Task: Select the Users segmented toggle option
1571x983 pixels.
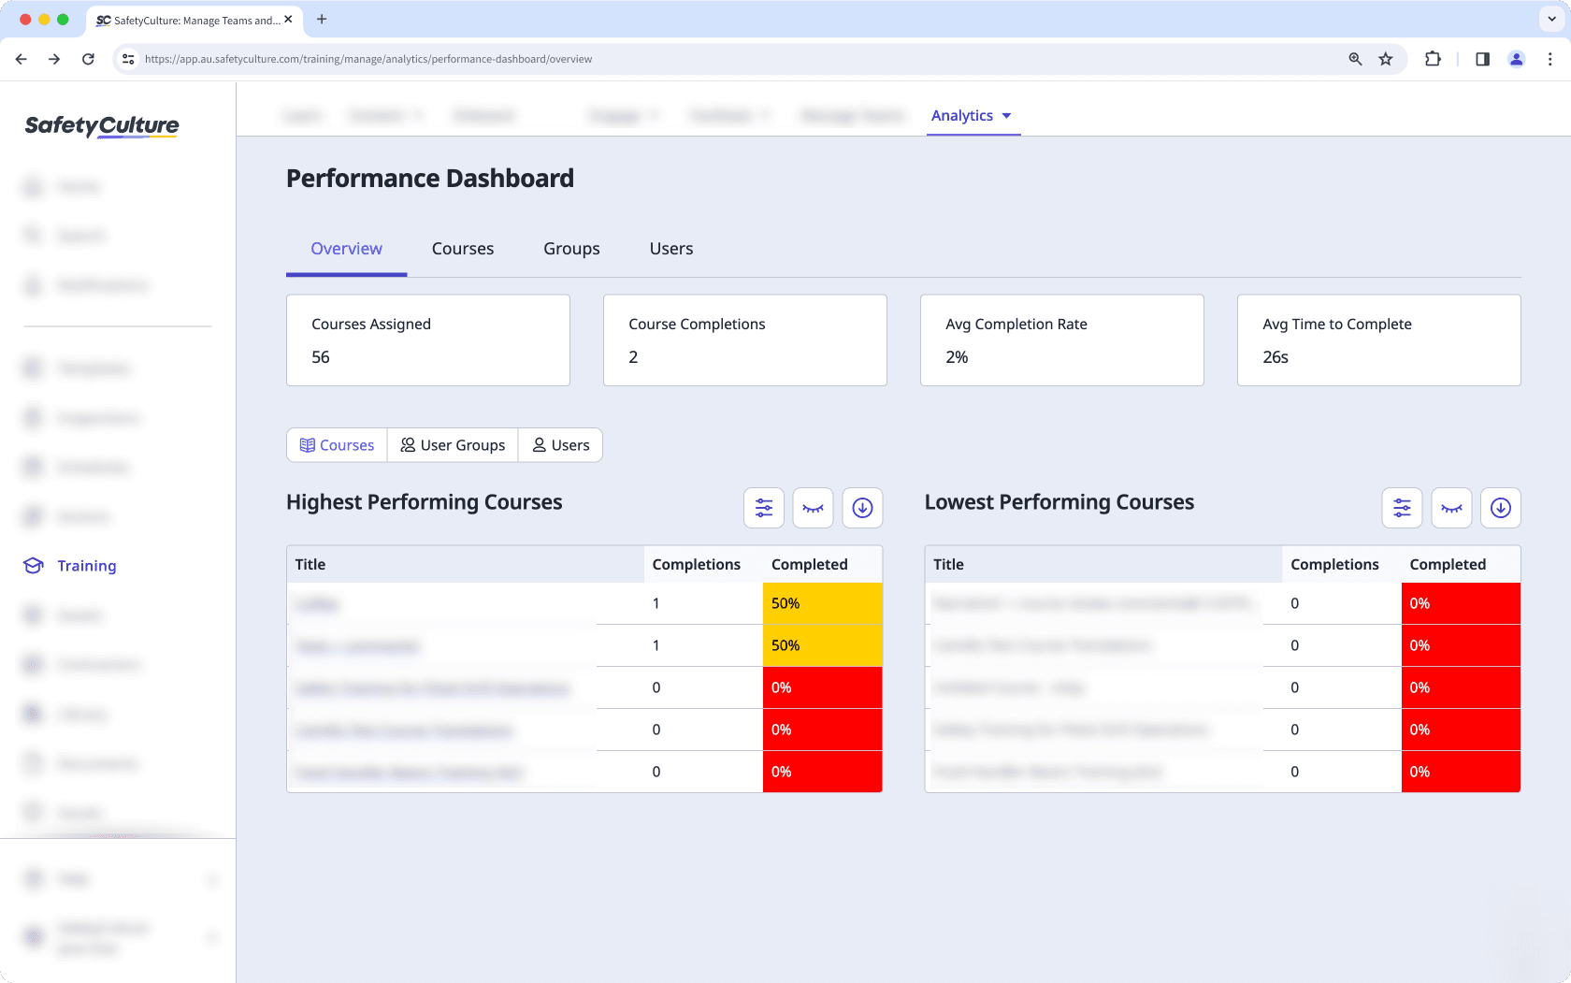Action: pyautogui.click(x=560, y=444)
